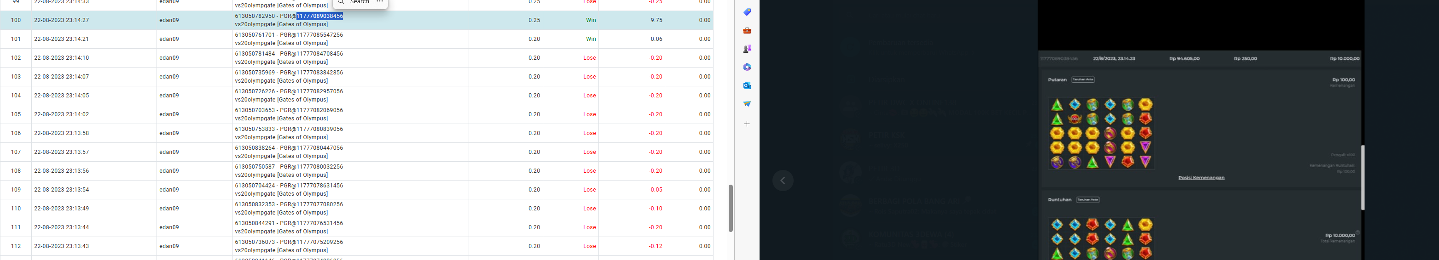The width and height of the screenshot is (1439, 260).
Task: Click the -0.05 amount in row 109
Action: pos(655,190)
